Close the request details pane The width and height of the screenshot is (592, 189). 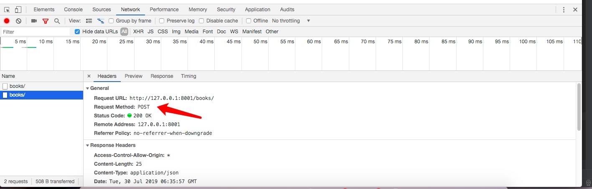click(89, 76)
